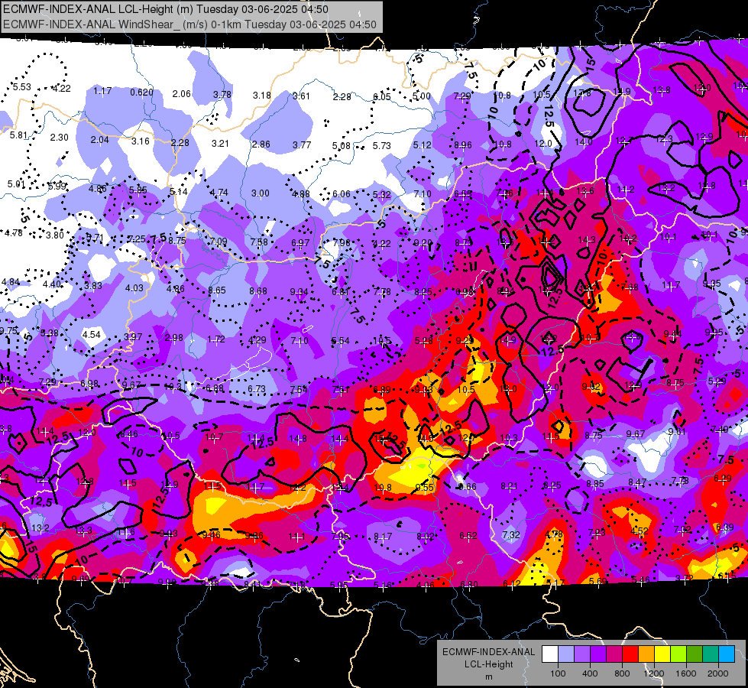Click the shear value 5.14
This screenshot has width=748, height=688.
pyautogui.click(x=179, y=192)
